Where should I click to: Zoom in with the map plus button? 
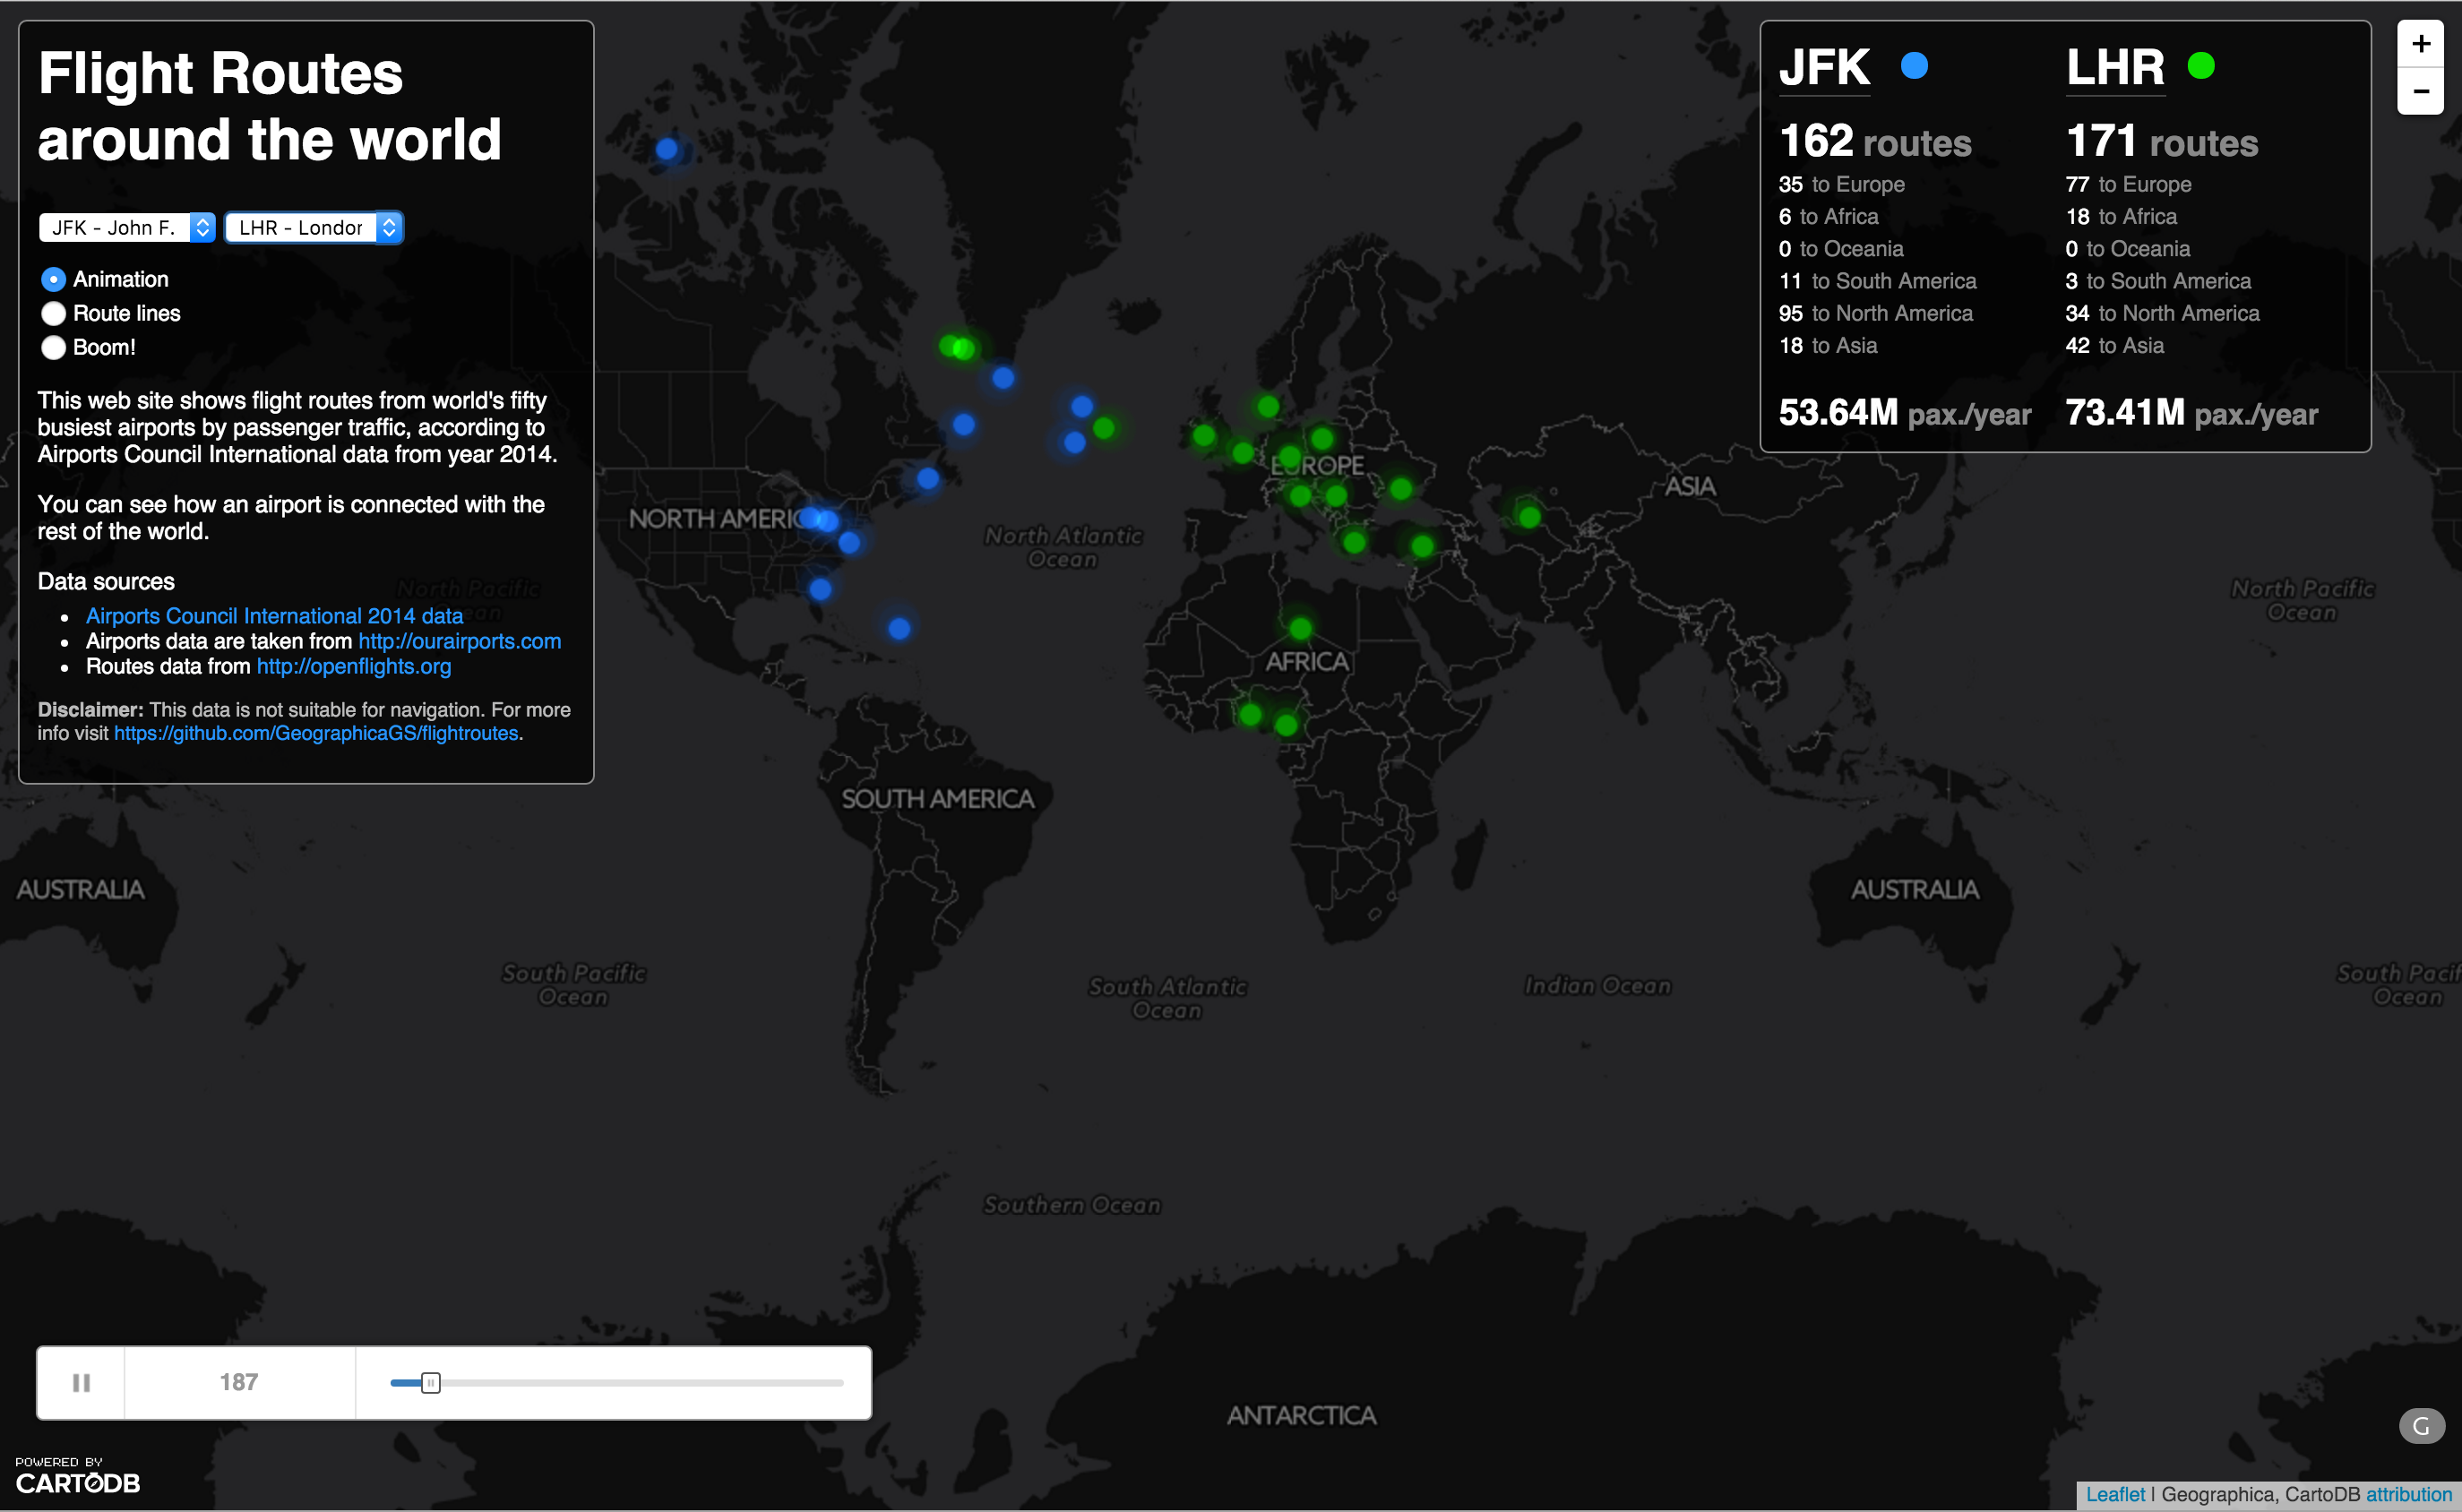click(x=2420, y=44)
